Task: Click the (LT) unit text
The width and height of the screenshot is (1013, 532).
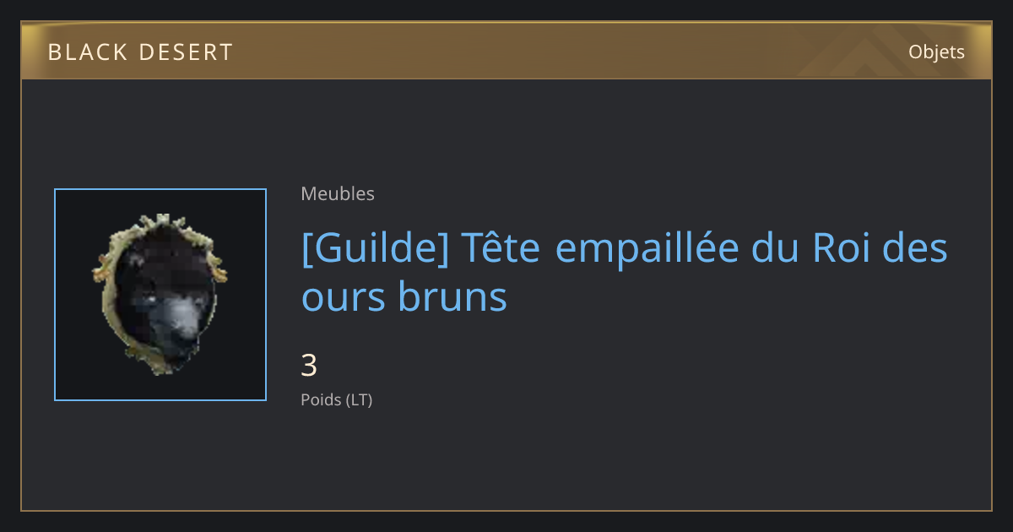Action: click(359, 400)
